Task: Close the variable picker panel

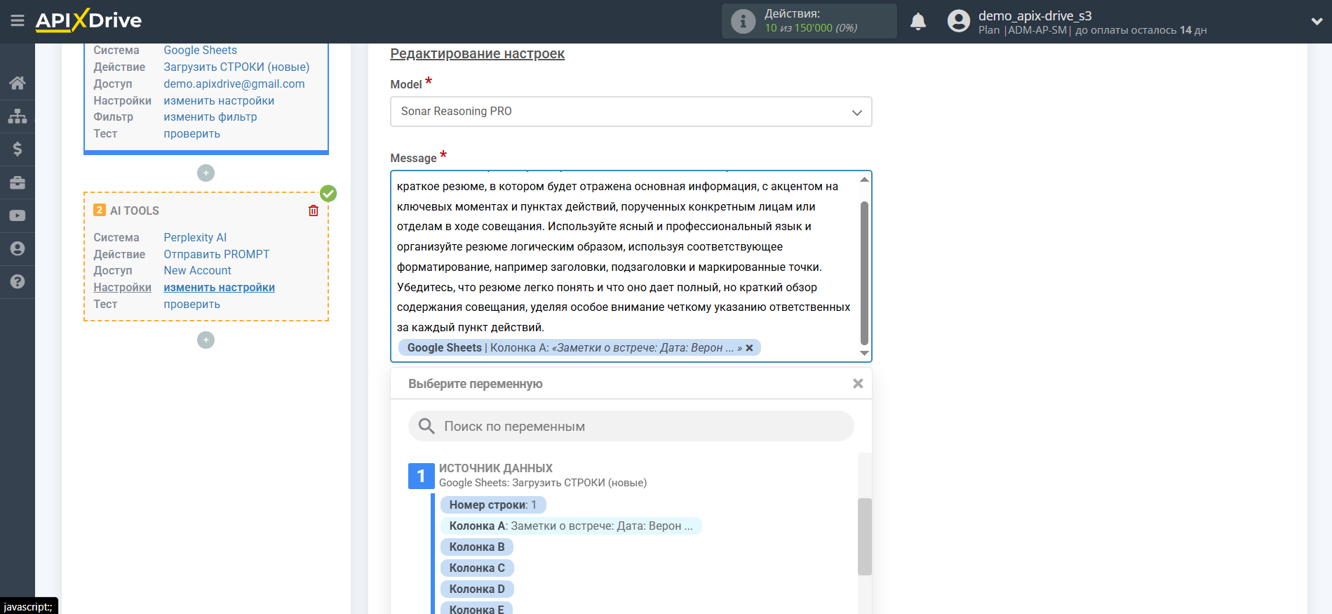Action: (x=857, y=384)
